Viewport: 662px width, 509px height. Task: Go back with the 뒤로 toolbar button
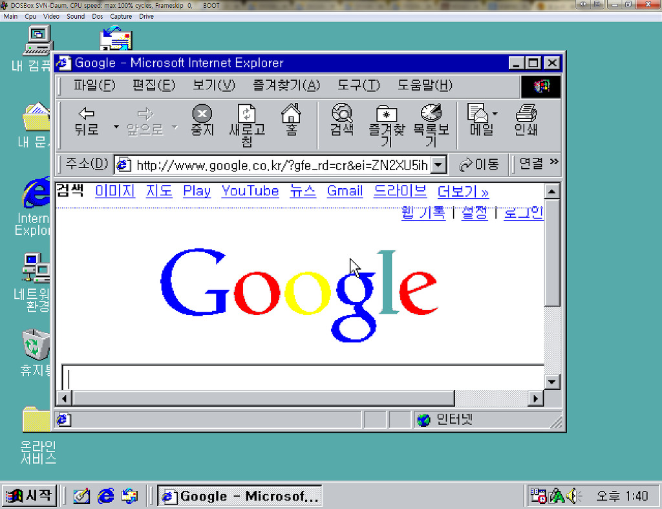(87, 122)
